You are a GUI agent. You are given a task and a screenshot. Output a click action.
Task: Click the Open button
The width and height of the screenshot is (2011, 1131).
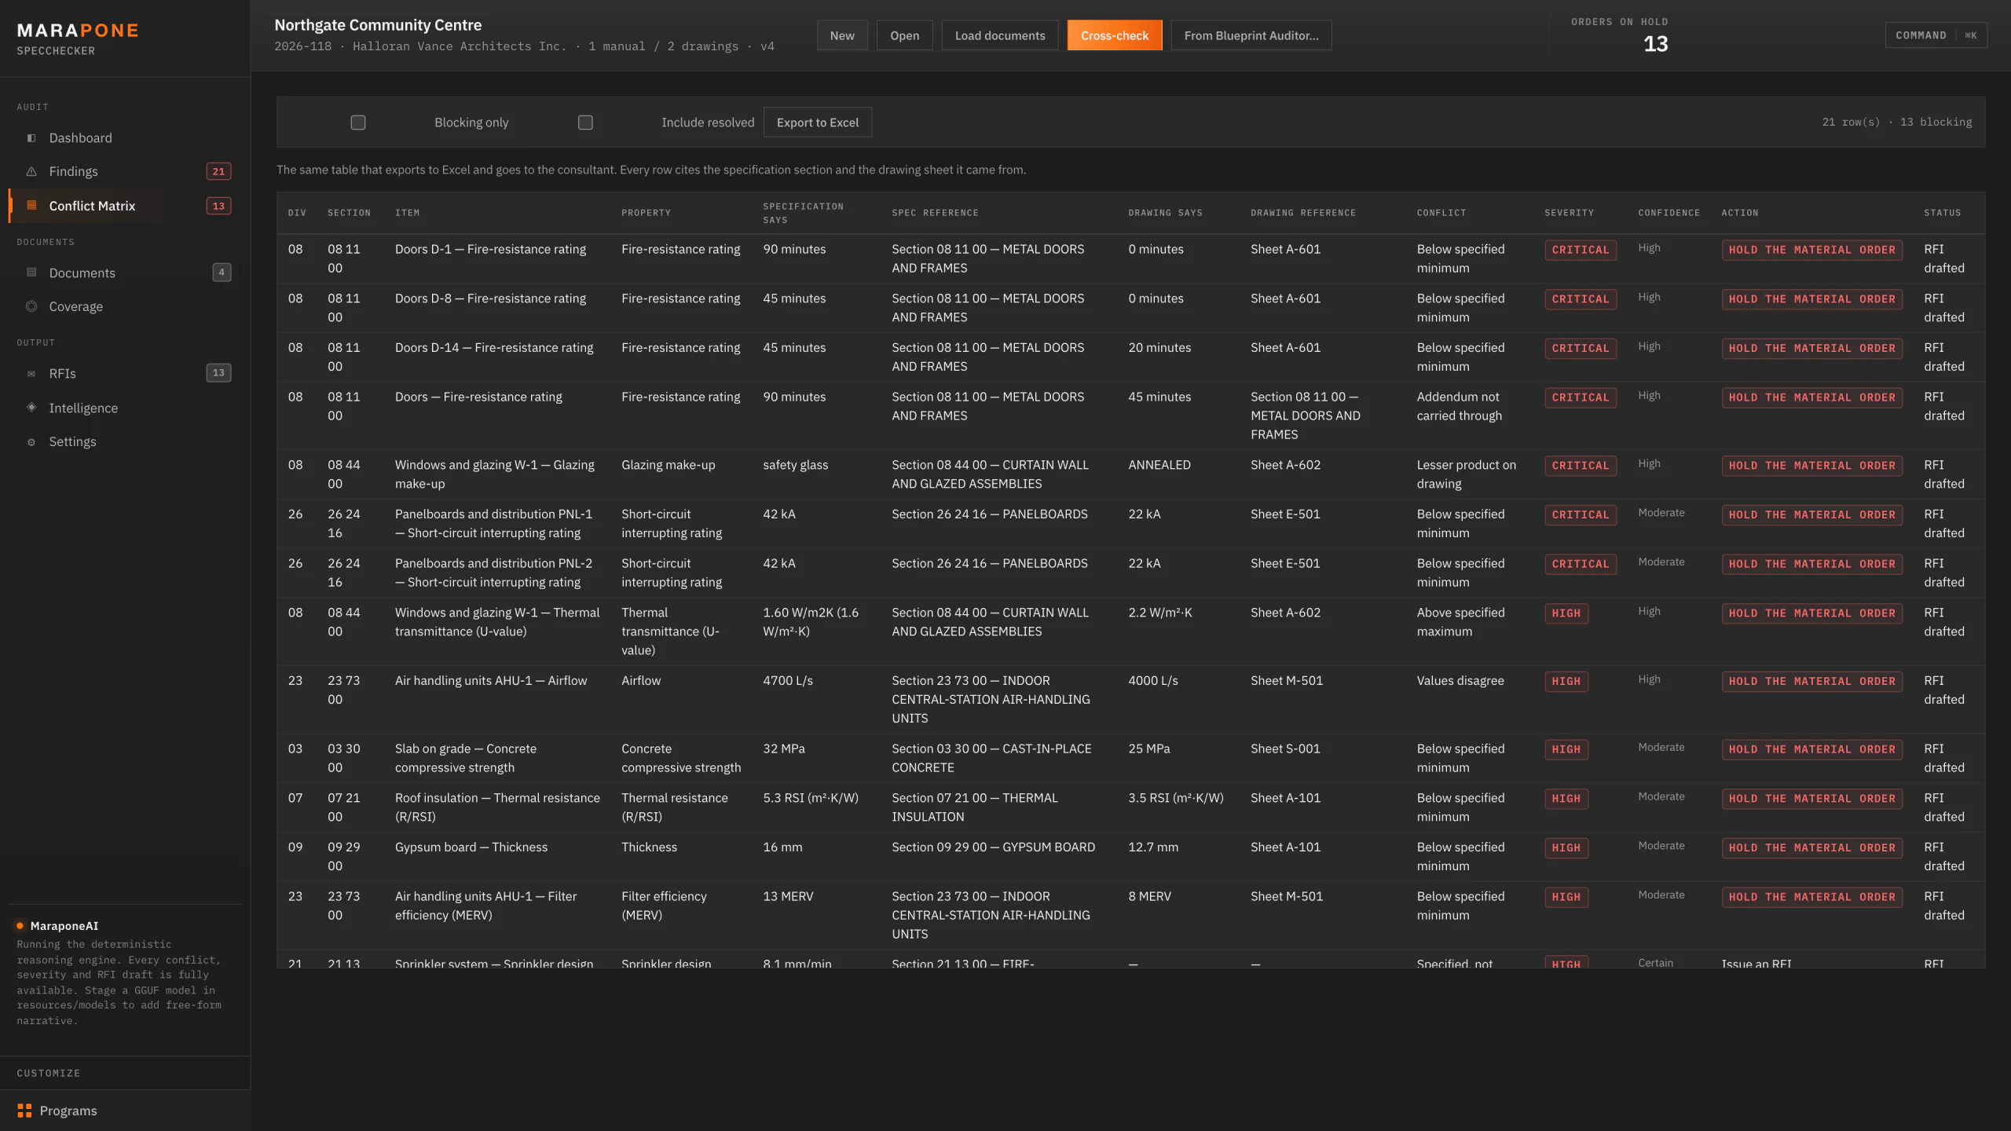click(x=904, y=35)
